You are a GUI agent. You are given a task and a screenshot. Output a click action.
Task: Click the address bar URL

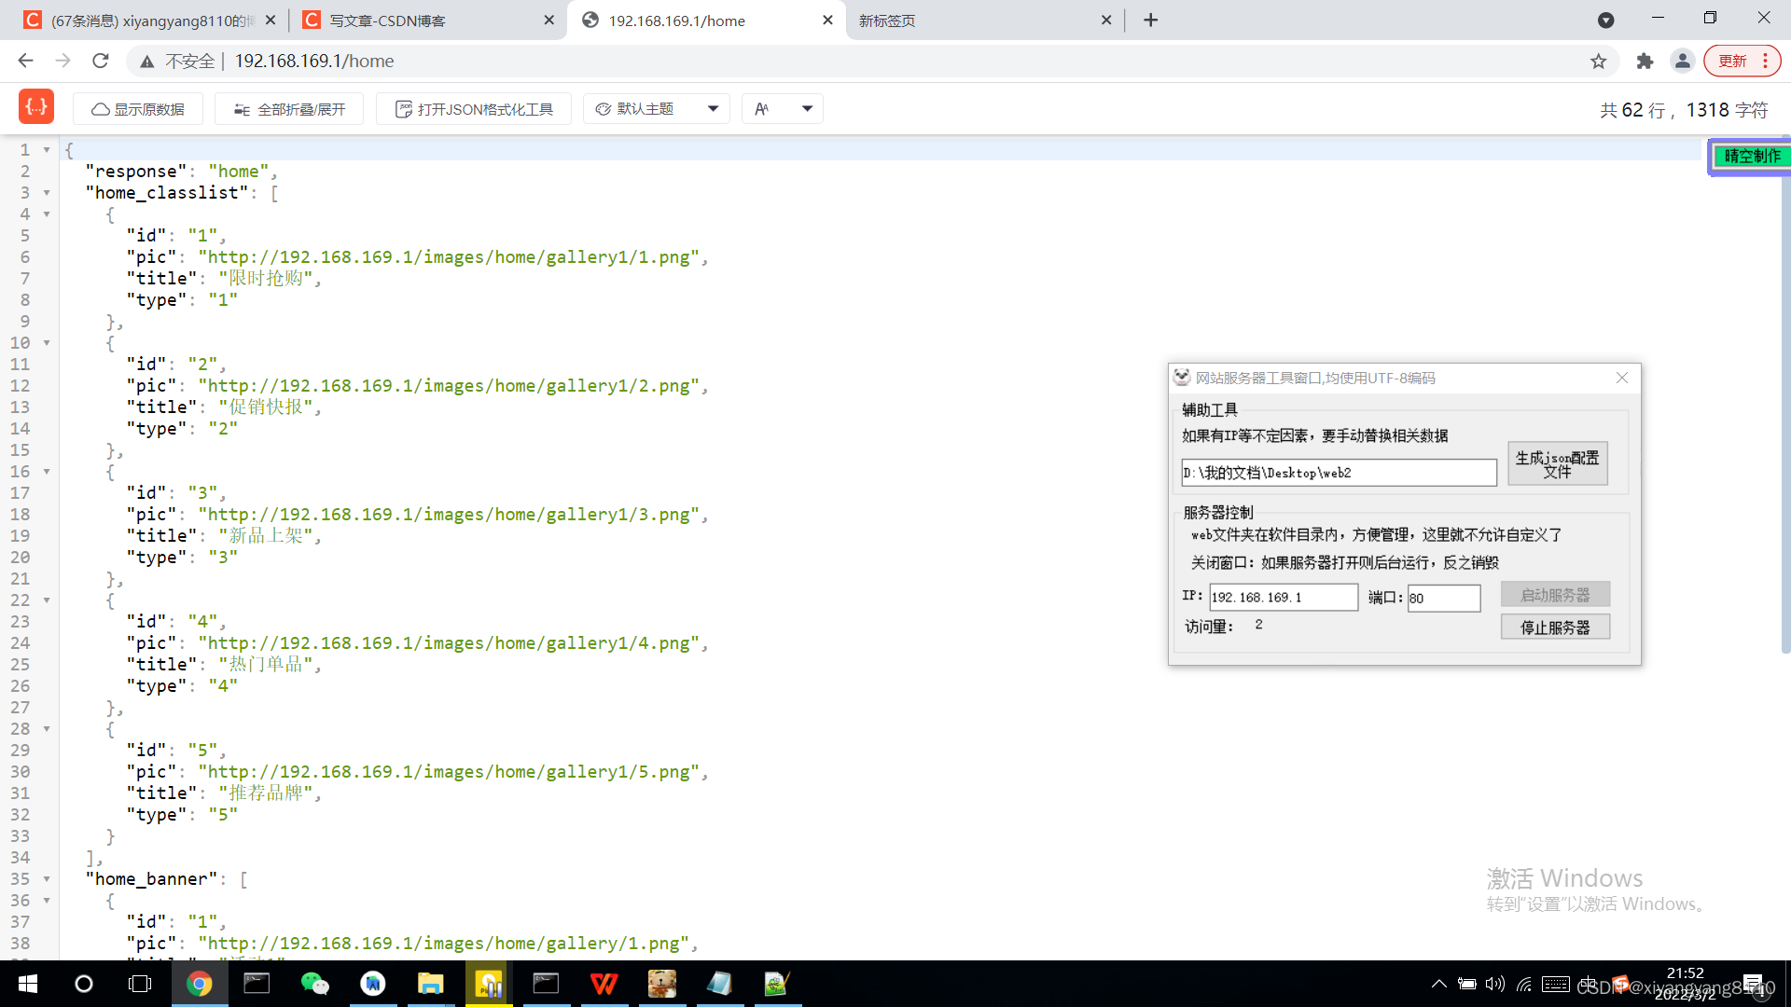[x=314, y=61]
